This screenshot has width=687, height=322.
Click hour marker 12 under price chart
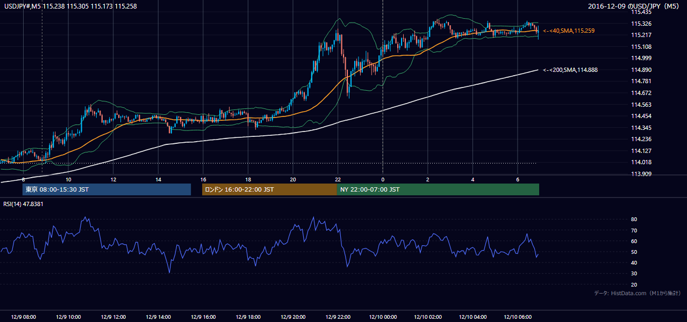(113, 179)
